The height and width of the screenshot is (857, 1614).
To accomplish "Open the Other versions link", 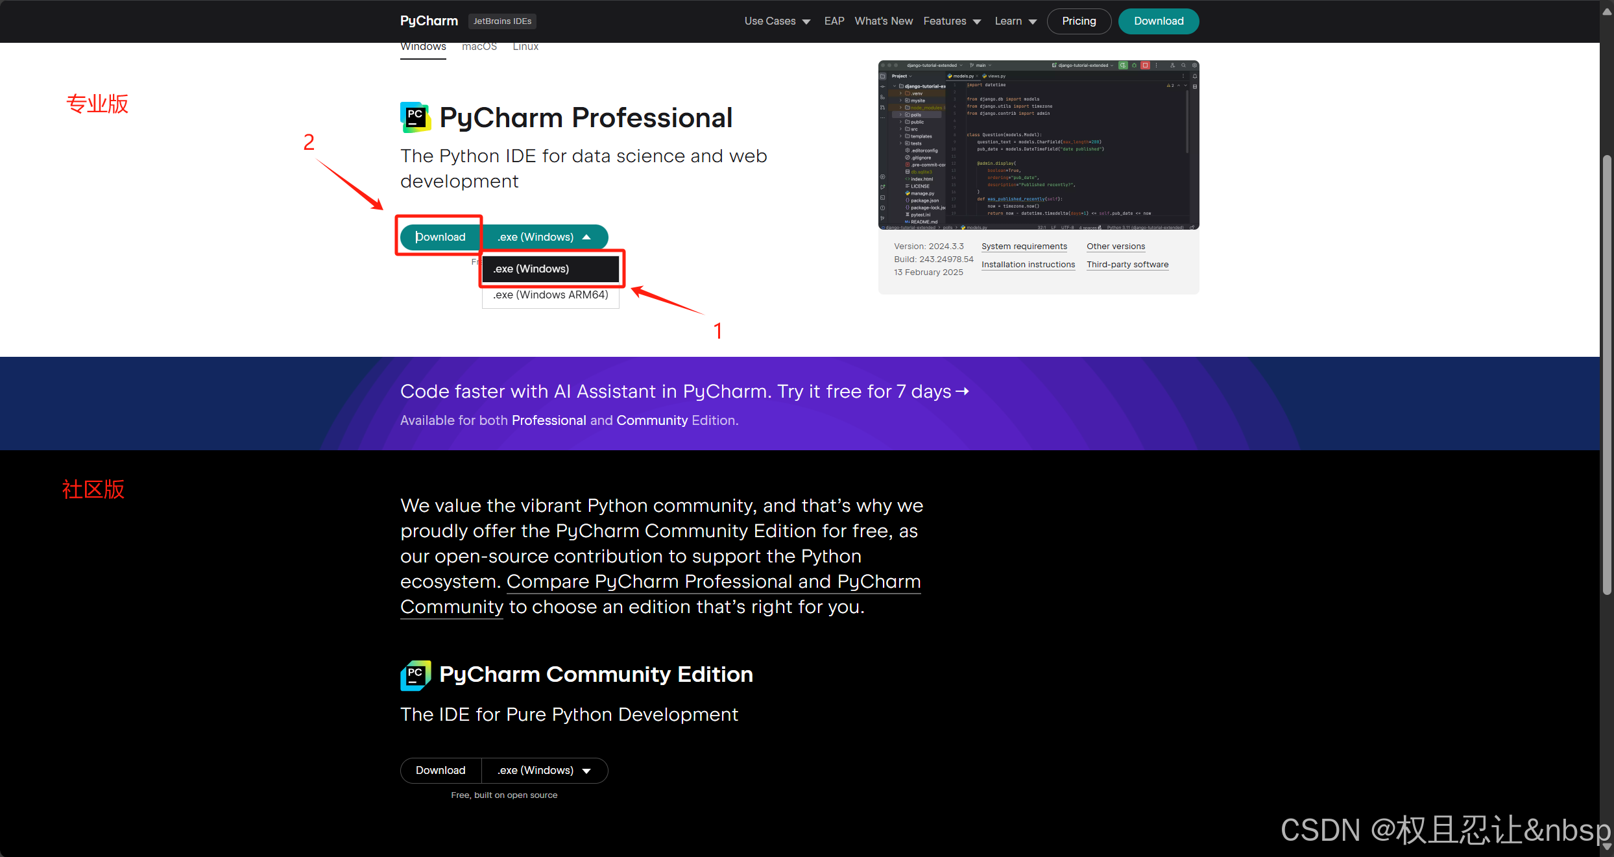I will [x=1115, y=247].
